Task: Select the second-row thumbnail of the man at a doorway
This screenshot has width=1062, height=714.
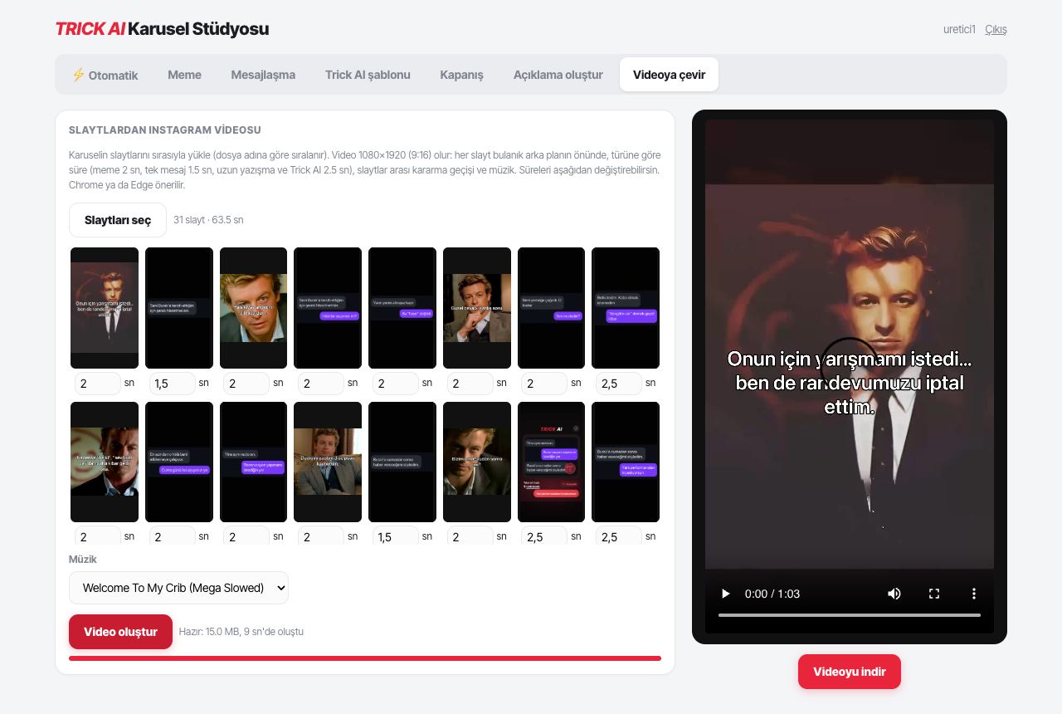Action: pyautogui.click(x=328, y=462)
